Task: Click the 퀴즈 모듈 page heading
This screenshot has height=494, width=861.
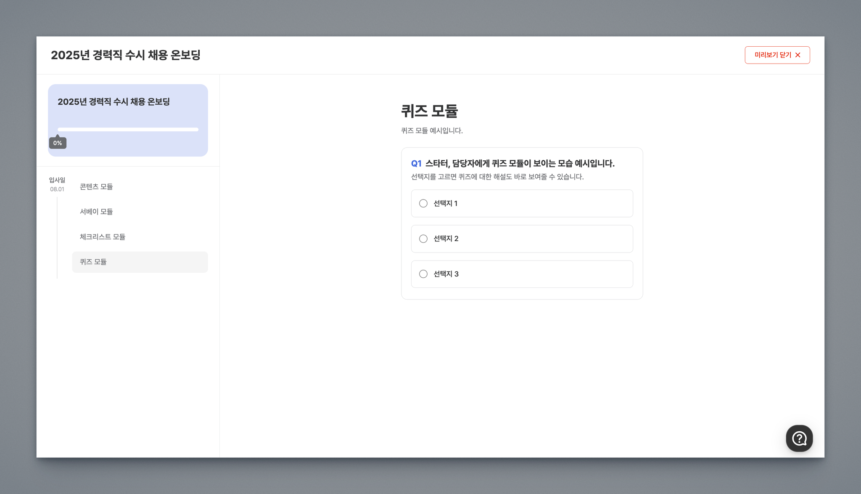Action: [x=429, y=111]
